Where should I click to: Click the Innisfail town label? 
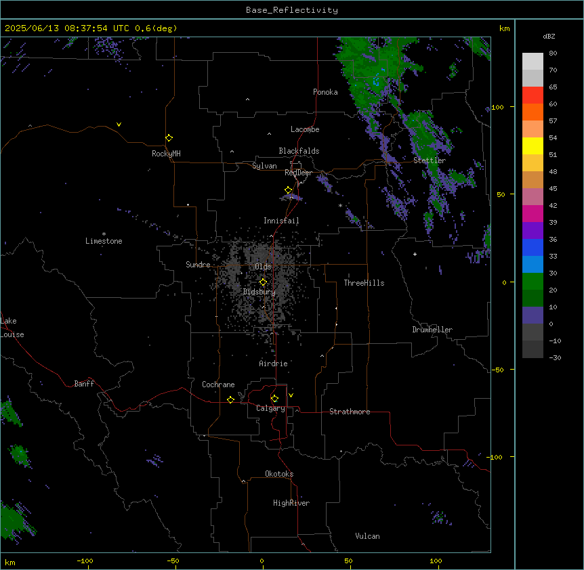click(x=281, y=221)
